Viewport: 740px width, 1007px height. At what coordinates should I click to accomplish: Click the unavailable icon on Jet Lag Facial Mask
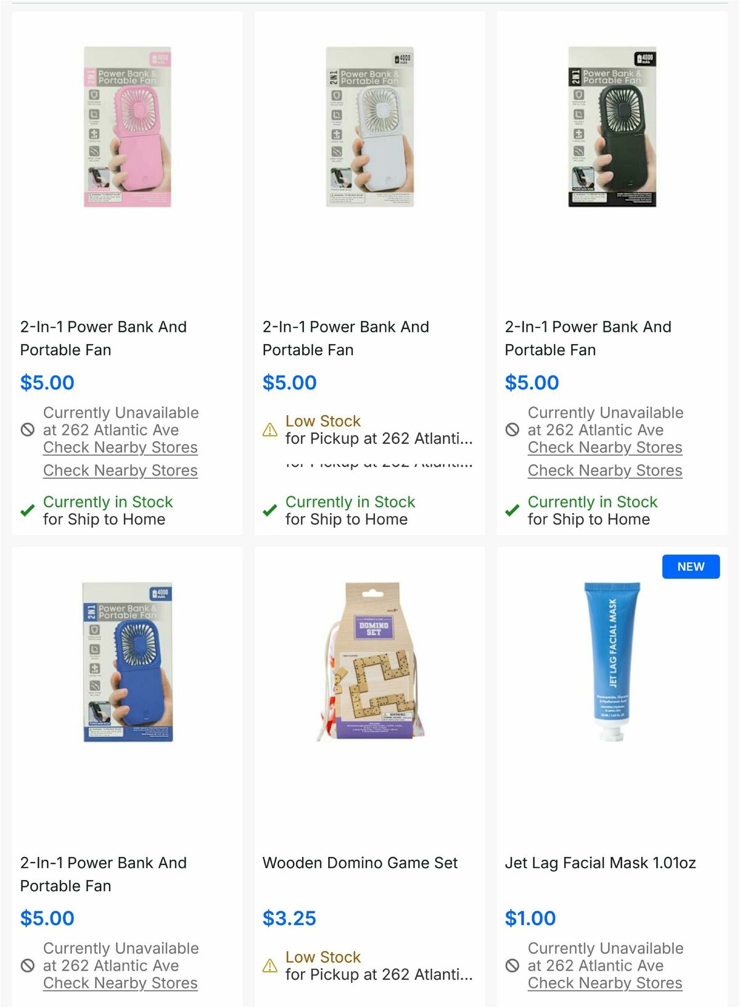tap(512, 966)
